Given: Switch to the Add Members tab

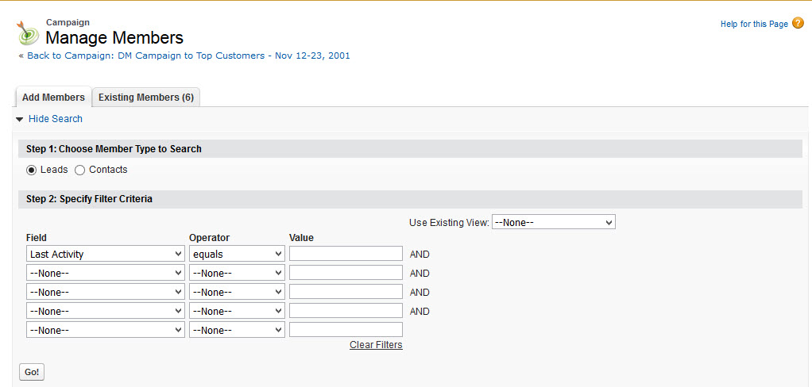Looking at the screenshot, I should [x=53, y=98].
